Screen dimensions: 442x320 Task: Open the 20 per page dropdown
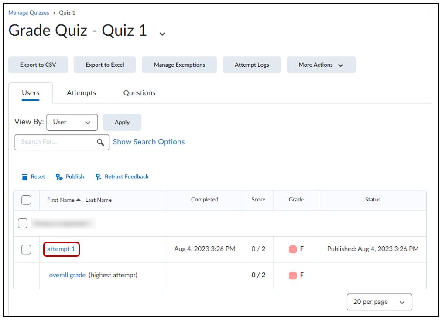(379, 302)
